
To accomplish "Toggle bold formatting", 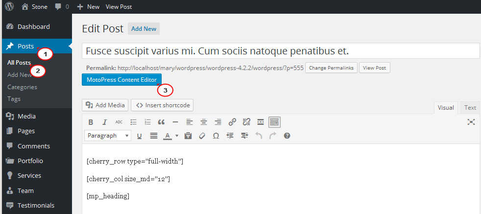I will [x=91, y=122].
